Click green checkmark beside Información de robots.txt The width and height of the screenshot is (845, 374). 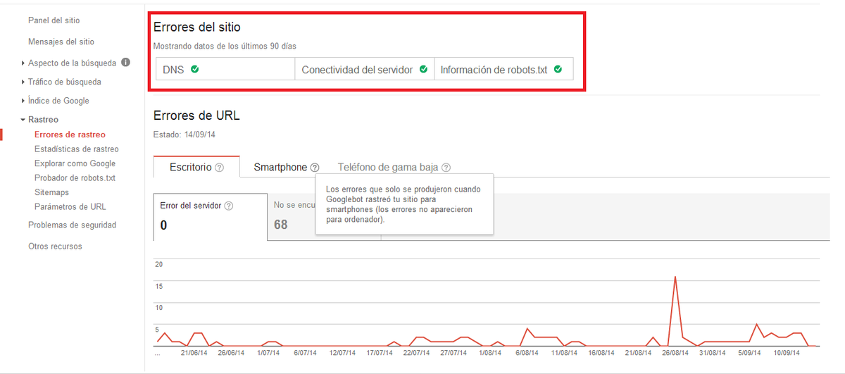tap(558, 70)
